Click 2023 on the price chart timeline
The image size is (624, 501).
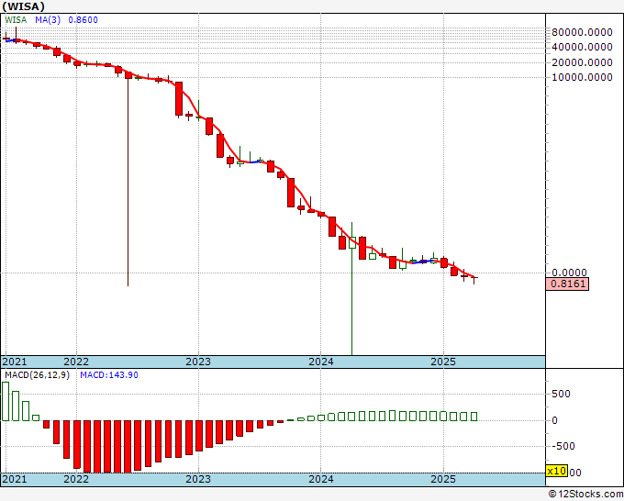pyautogui.click(x=198, y=362)
